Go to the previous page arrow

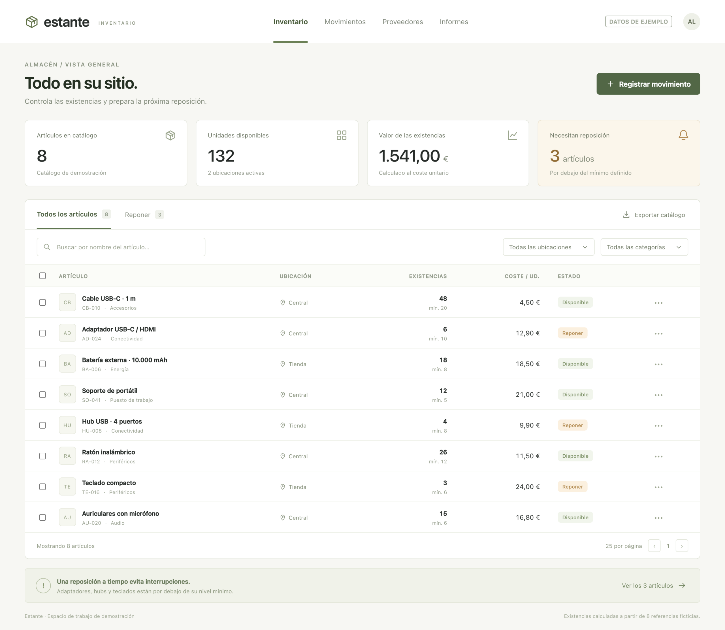coord(654,546)
